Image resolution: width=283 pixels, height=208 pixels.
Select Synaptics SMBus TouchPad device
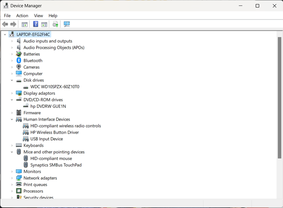pos(56,165)
